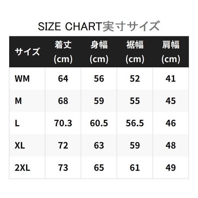Select the サイズ column header

(x=27, y=52)
